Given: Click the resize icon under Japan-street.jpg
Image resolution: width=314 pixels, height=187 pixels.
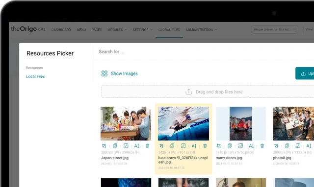Looking at the screenshot, I should click(126, 146).
